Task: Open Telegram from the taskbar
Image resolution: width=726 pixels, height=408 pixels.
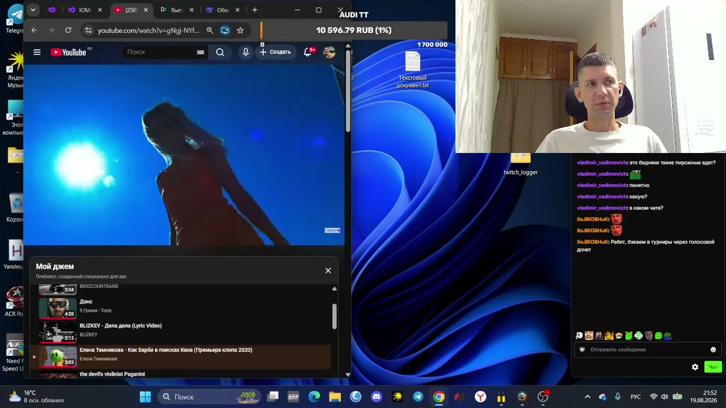Action: [x=418, y=397]
